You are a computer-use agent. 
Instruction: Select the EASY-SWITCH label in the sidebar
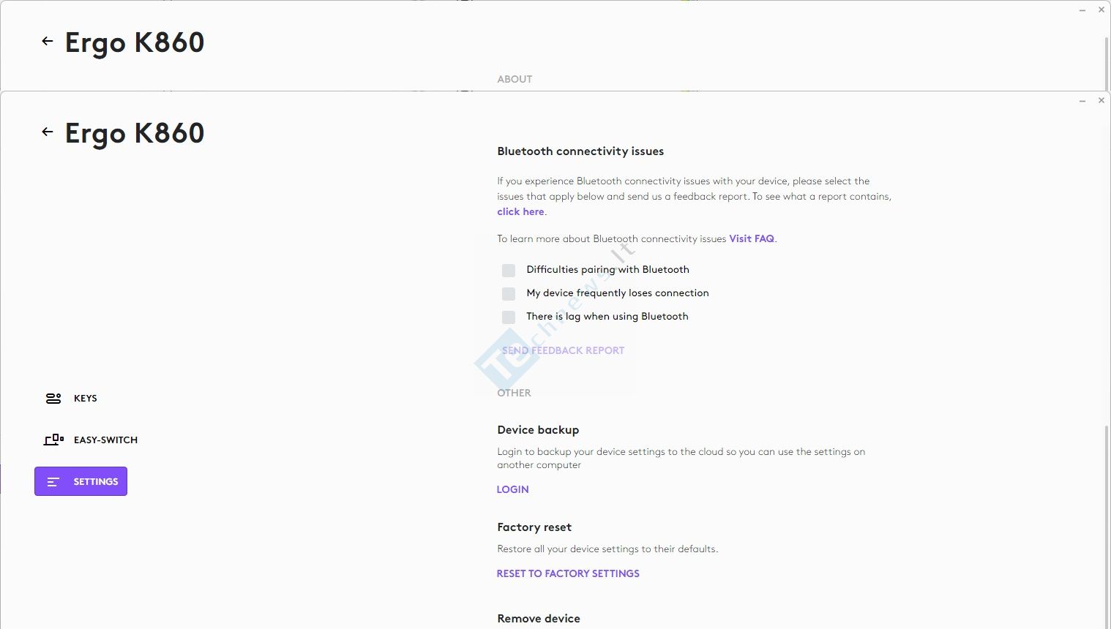(x=105, y=440)
